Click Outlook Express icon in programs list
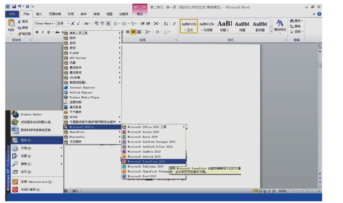343x203 pixels. point(66,92)
